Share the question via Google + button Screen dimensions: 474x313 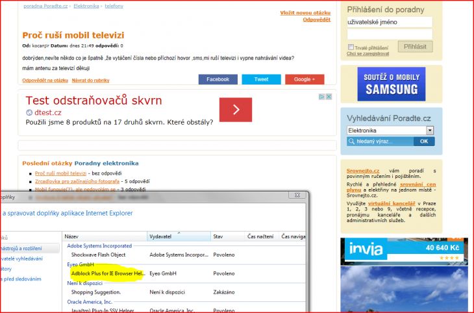(x=305, y=79)
